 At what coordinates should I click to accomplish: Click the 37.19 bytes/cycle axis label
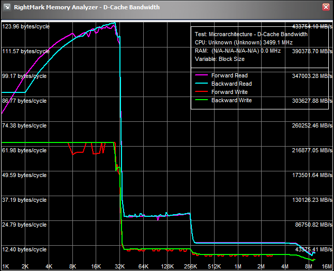[24, 200]
